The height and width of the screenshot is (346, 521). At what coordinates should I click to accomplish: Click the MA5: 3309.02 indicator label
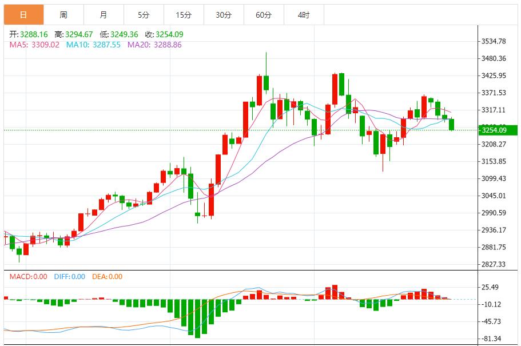pos(34,45)
